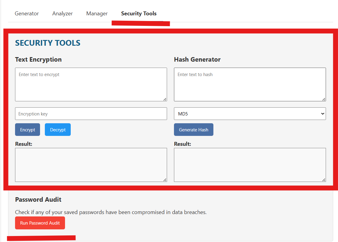The height and width of the screenshot is (242, 338).
Task: Select the hash Result output box
Action: click(x=250, y=165)
